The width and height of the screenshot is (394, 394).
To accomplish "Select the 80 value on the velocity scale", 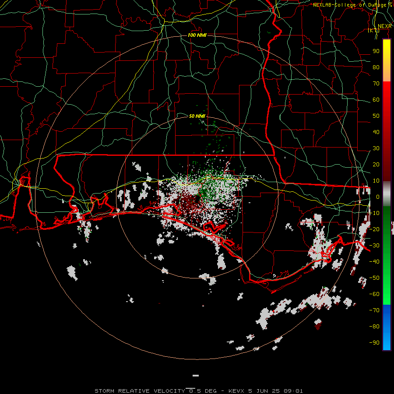I will (x=376, y=67).
